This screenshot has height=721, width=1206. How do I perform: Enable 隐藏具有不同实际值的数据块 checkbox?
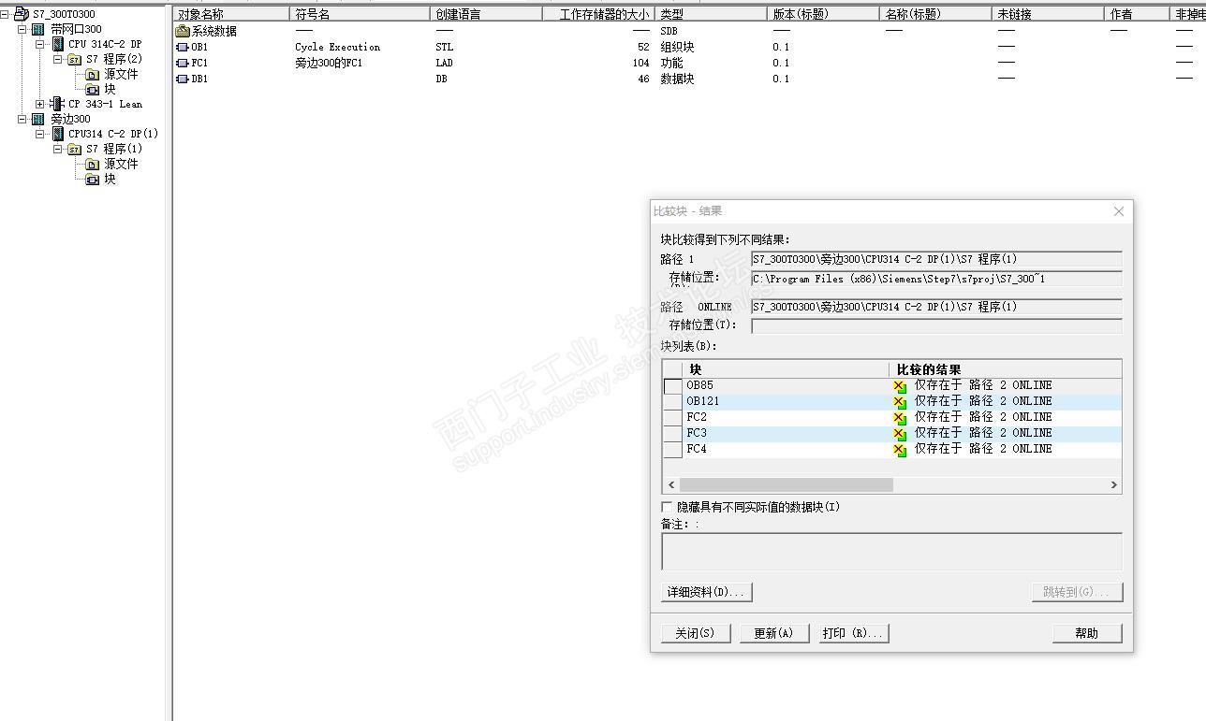pyautogui.click(x=667, y=507)
